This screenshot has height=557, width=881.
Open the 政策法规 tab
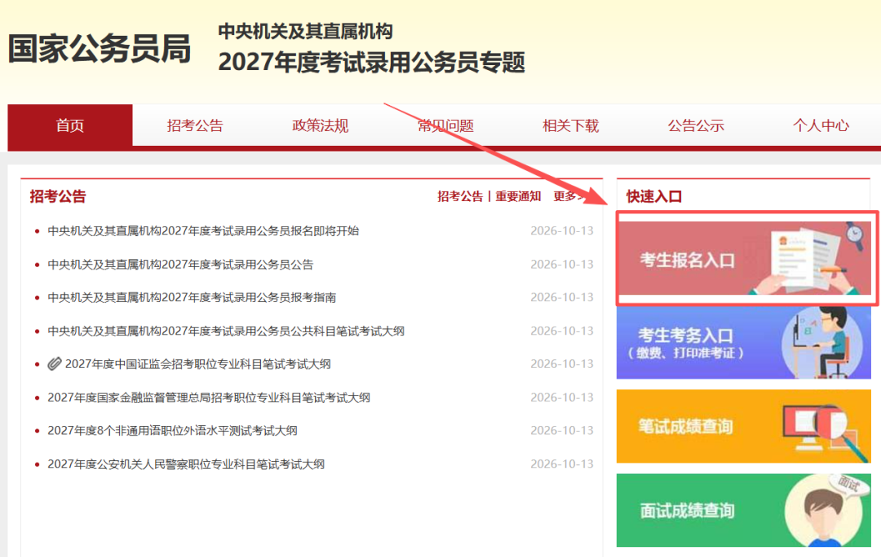[321, 125]
